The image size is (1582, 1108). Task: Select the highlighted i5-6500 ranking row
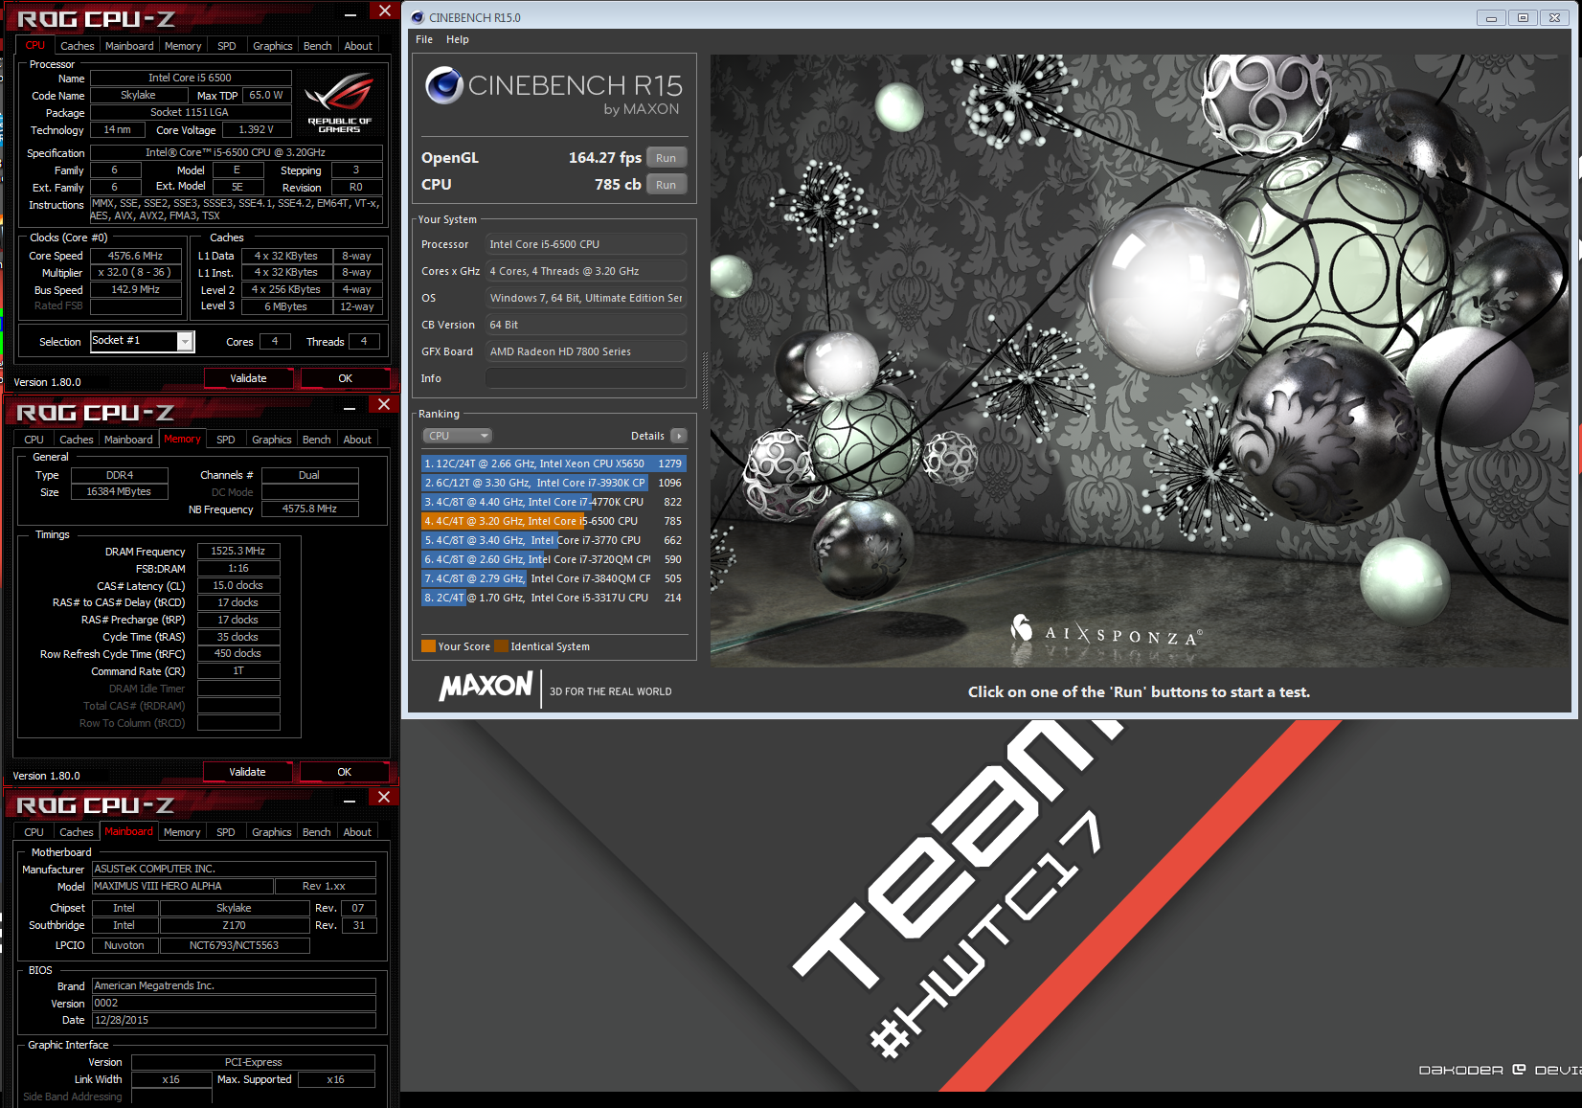(x=554, y=521)
